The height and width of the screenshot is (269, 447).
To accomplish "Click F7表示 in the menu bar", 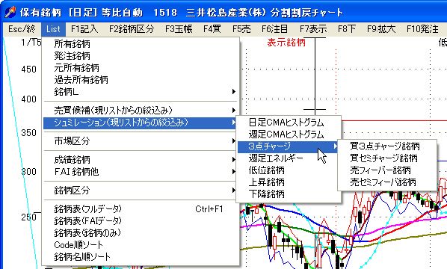I will tap(313, 29).
